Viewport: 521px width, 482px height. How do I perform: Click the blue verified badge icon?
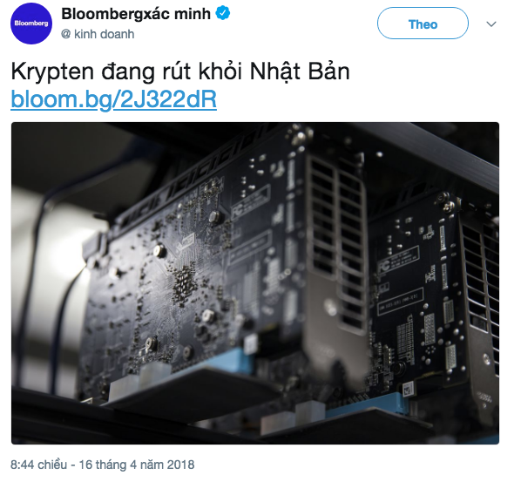[223, 14]
